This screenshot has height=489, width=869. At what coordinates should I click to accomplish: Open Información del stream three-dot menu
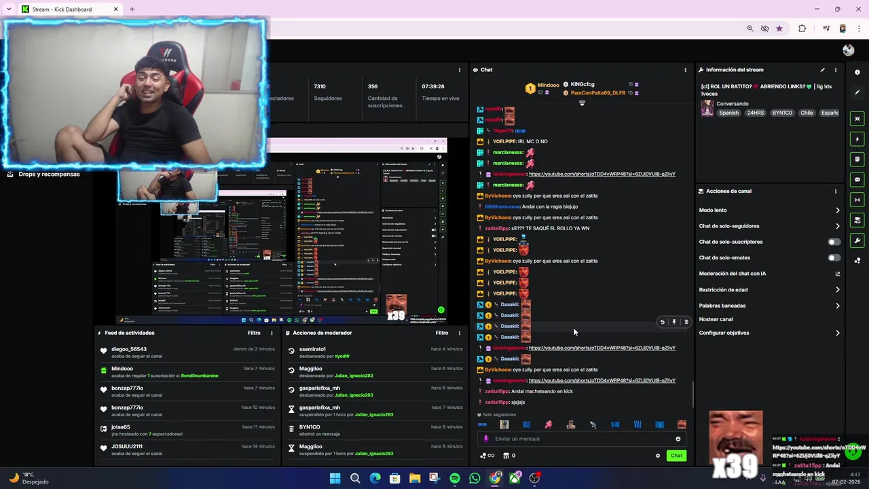pos(836,70)
